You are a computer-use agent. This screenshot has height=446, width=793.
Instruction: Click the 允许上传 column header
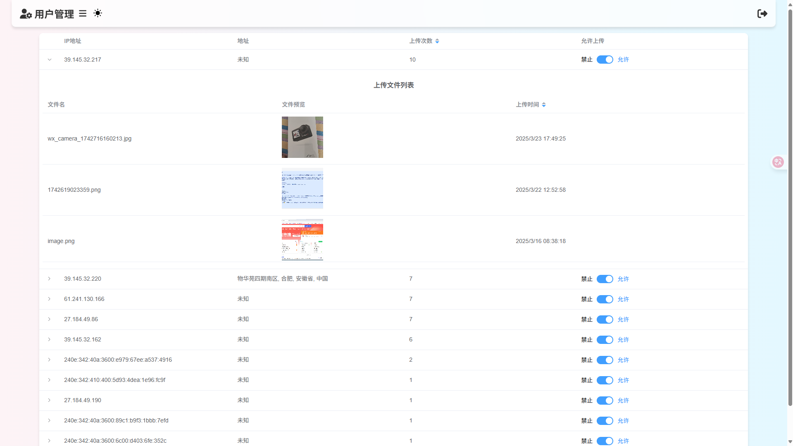click(x=593, y=41)
